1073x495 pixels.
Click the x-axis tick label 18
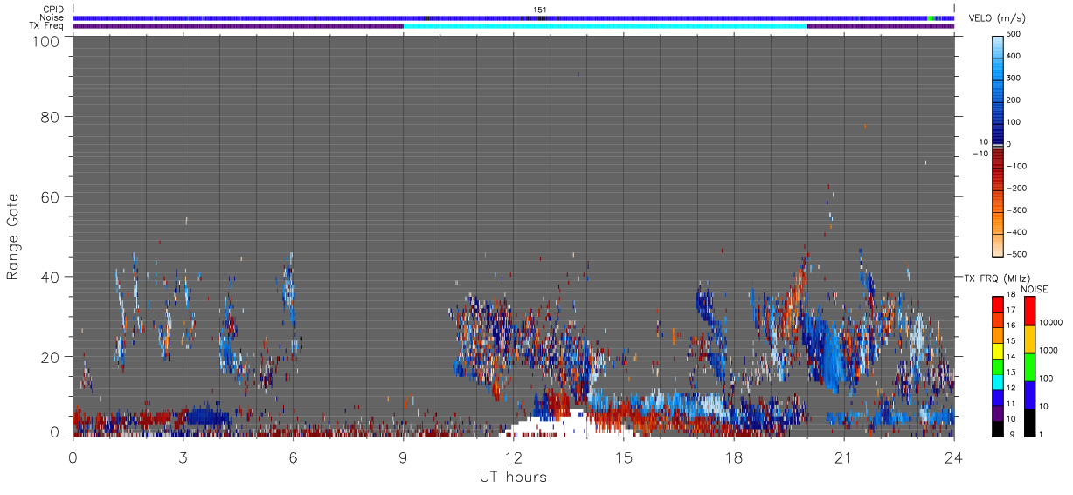click(x=733, y=457)
